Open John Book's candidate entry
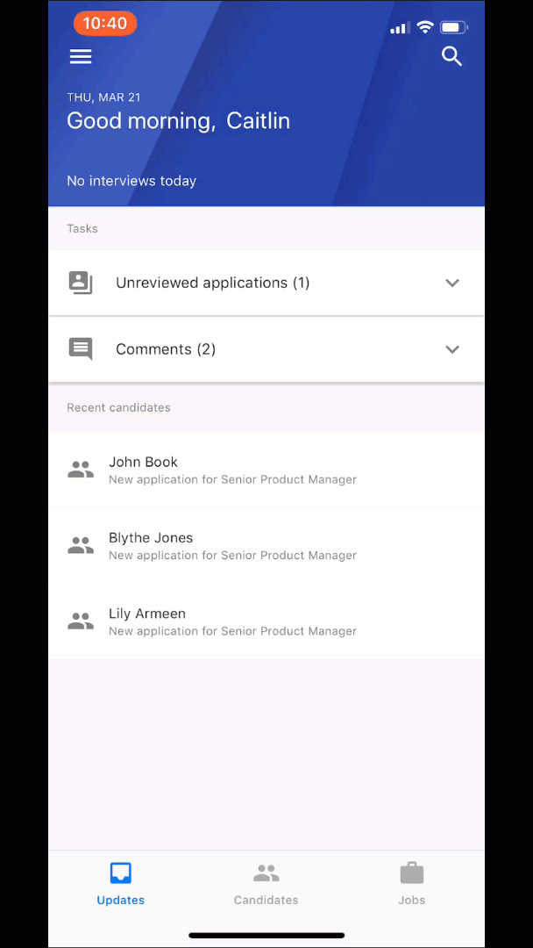 point(266,470)
